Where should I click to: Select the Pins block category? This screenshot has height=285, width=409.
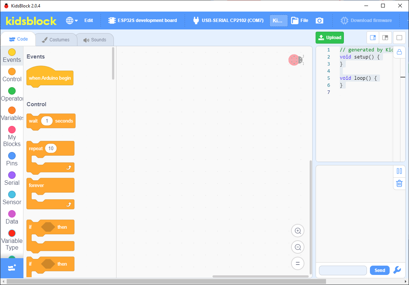(12, 159)
